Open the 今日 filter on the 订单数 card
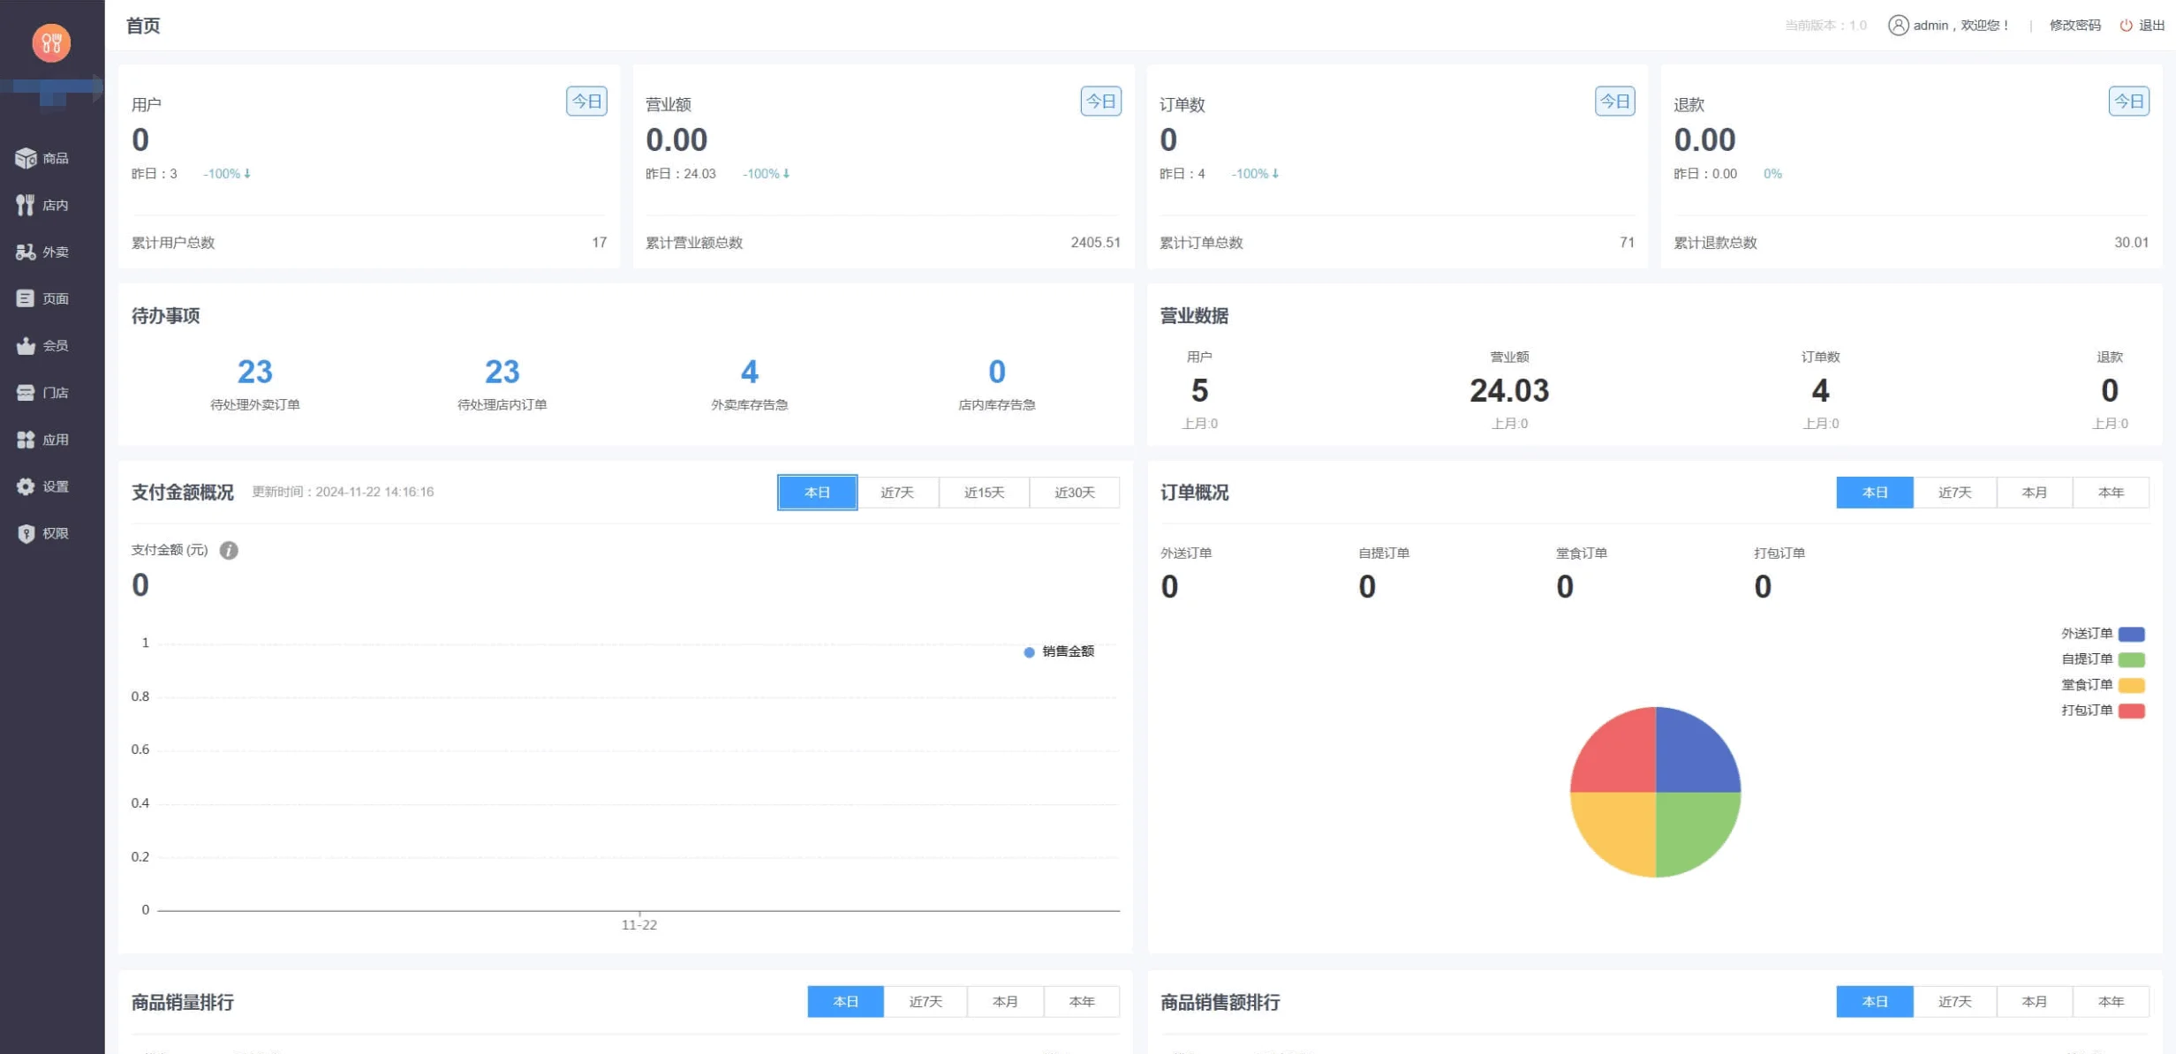2176x1054 pixels. tap(1614, 101)
